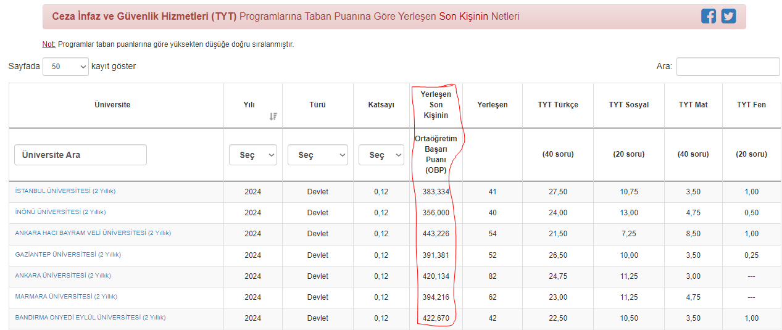Click the TYT Mat value 3,00
782x330 pixels.
[x=693, y=276]
